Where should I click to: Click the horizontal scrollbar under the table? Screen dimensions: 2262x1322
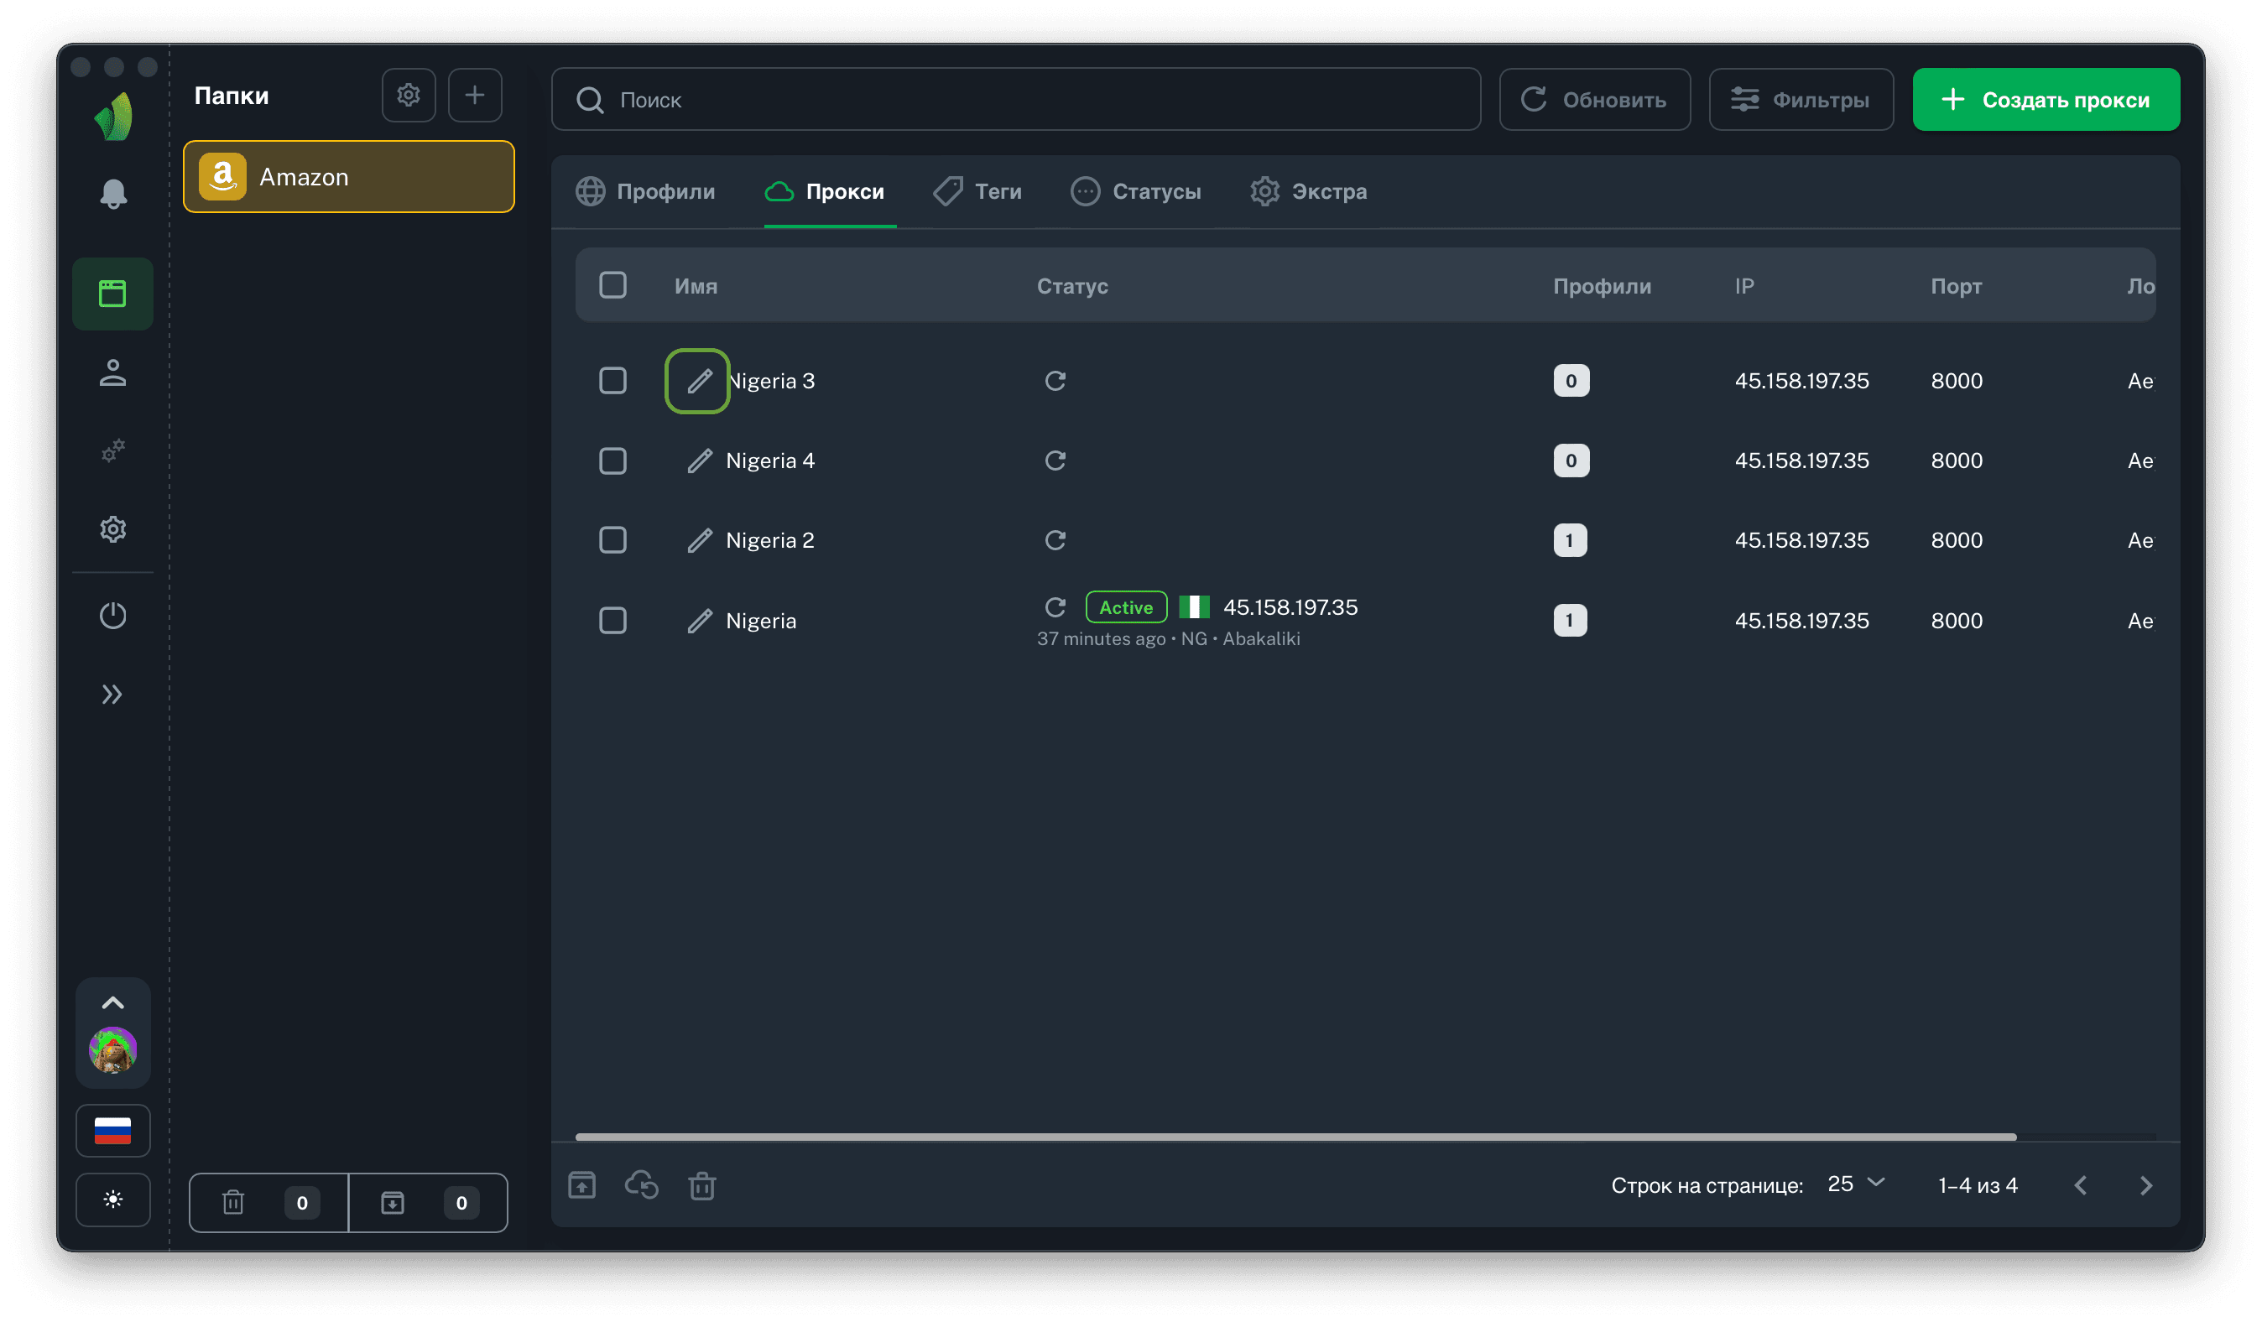pos(1295,1137)
